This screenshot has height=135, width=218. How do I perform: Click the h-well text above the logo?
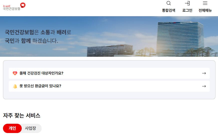(x=6, y=6)
